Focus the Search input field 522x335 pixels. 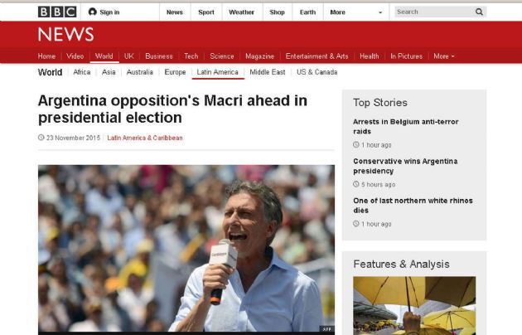[x=434, y=12]
